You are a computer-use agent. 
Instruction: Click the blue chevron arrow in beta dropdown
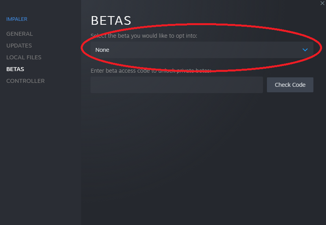305,50
